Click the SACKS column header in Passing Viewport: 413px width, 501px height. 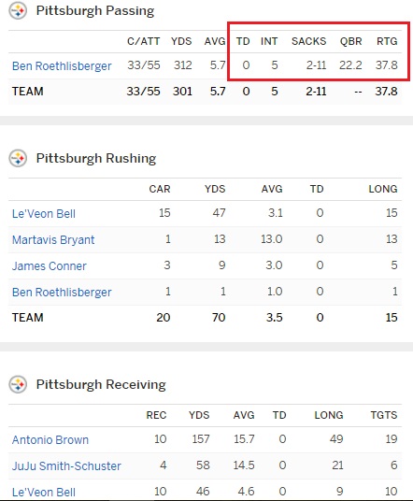309,41
